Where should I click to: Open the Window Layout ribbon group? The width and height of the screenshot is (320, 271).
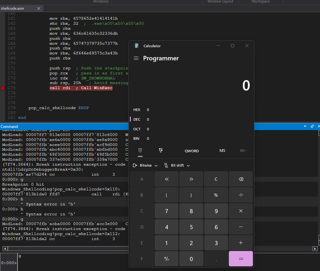[x=220, y=2]
